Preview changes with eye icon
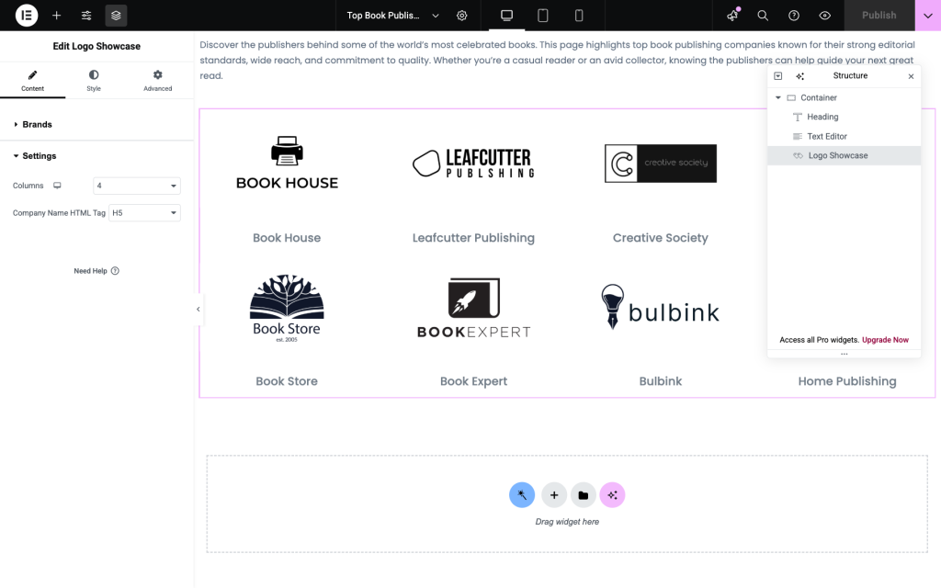This screenshot has height=588, width=941. click(x=824, y=16)
